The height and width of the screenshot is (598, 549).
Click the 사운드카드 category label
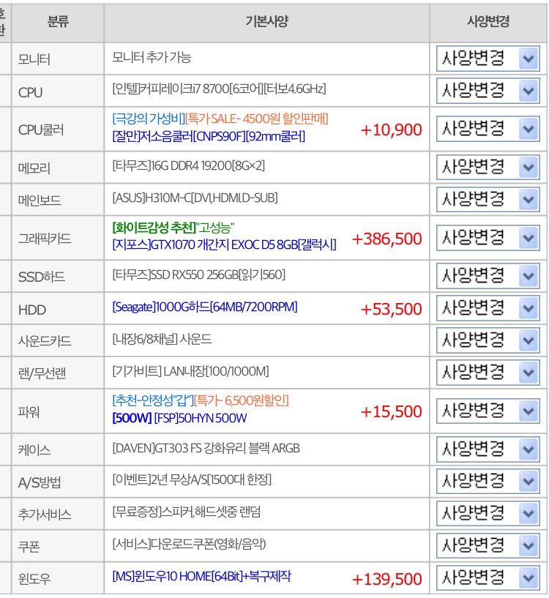45,341
